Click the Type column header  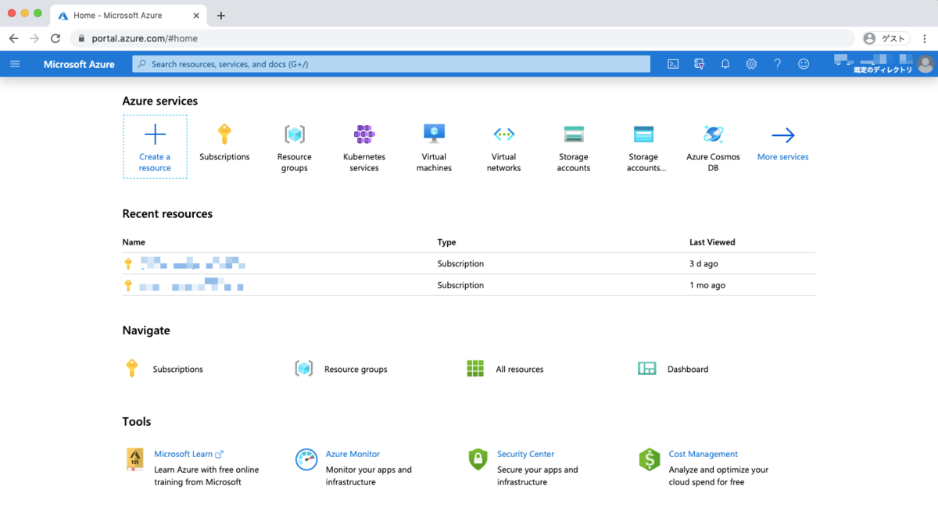click(x=446, y=242)
